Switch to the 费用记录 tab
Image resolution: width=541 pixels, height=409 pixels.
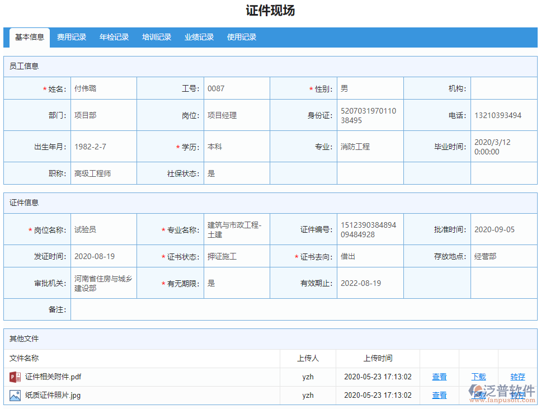point(71,37)
